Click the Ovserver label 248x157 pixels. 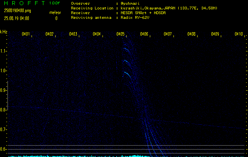80,4
